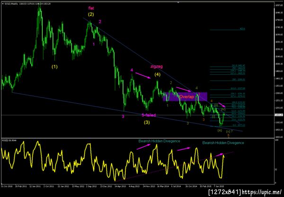Select the topmost 423.6 Fibonacci level label
This screenshot has width=284, height=197.
pos(242,28)
